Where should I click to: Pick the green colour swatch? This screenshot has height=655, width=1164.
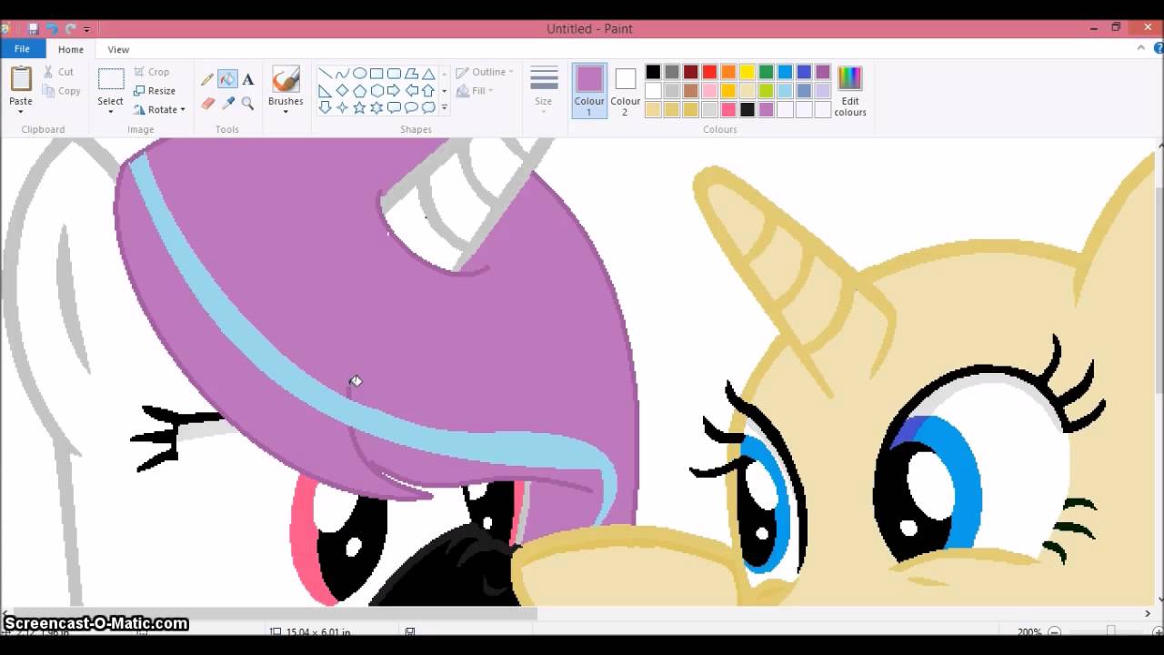[x=767, y=72]
